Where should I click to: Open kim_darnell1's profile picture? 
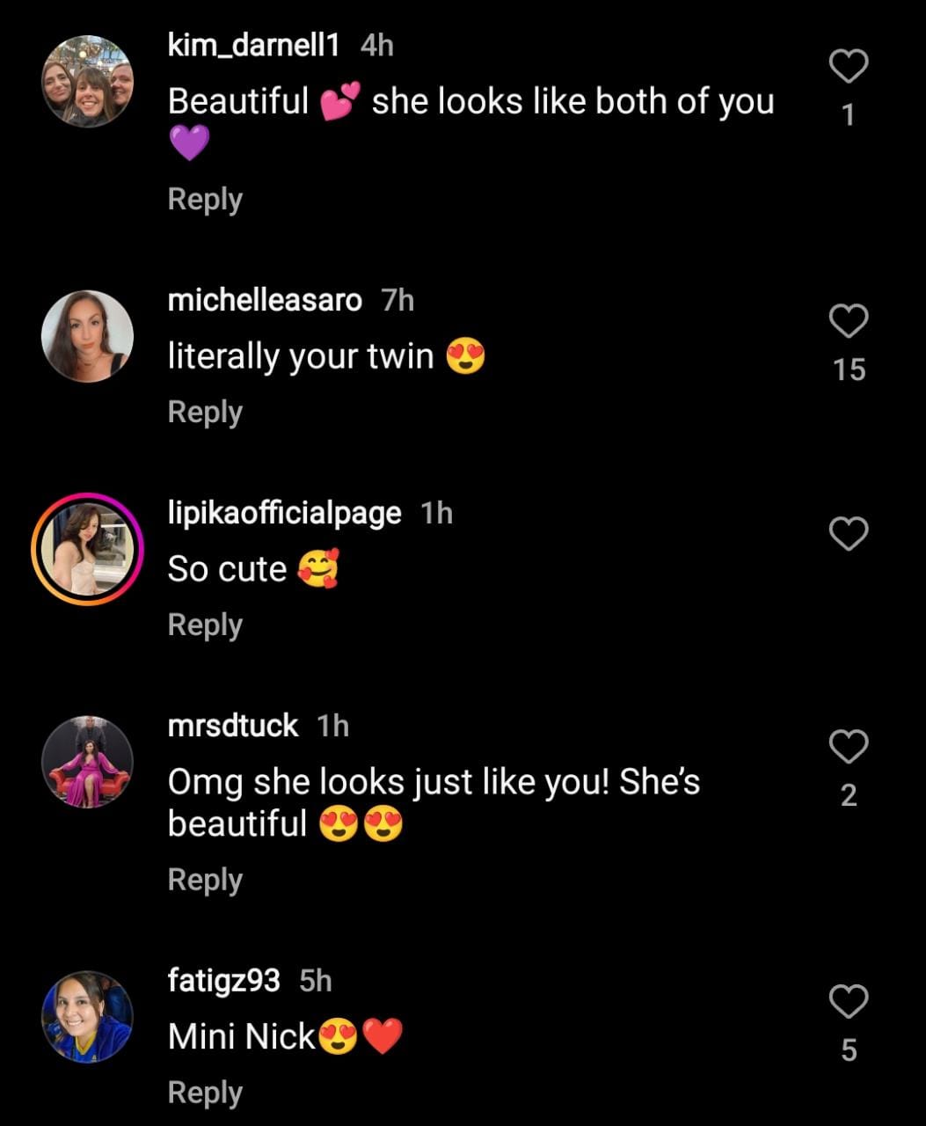click(88, 82)
